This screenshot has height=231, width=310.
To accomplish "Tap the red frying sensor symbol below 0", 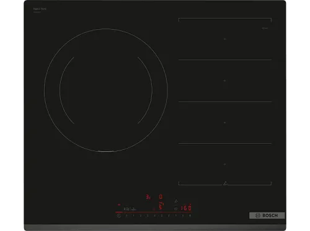I will click(161, 206).
